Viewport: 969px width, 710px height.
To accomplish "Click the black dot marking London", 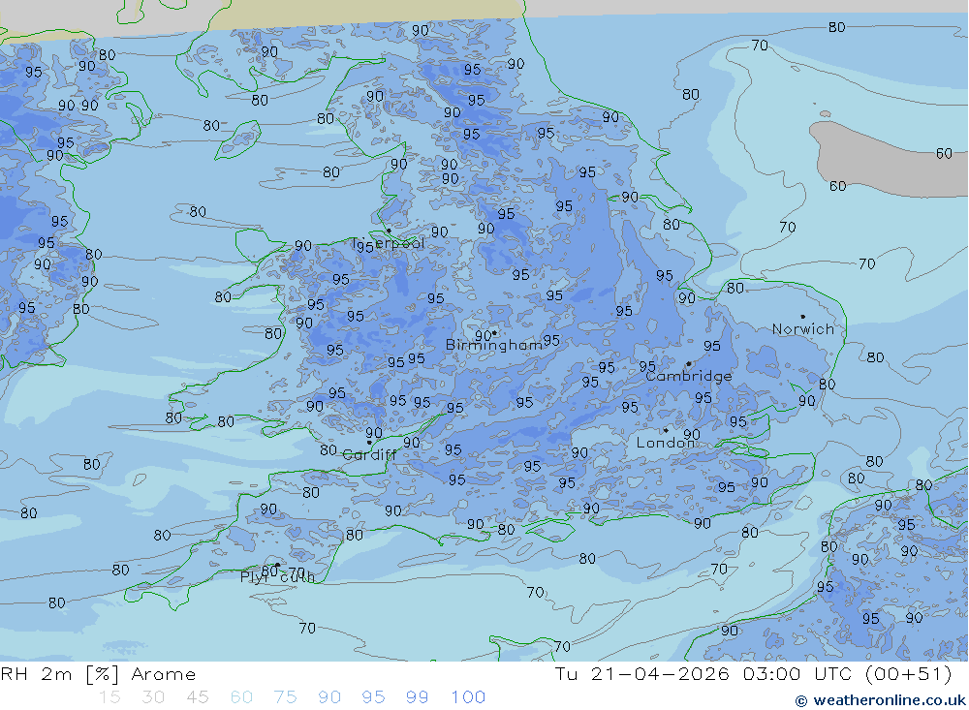I will pyautogui.click(x=666, y=431).
